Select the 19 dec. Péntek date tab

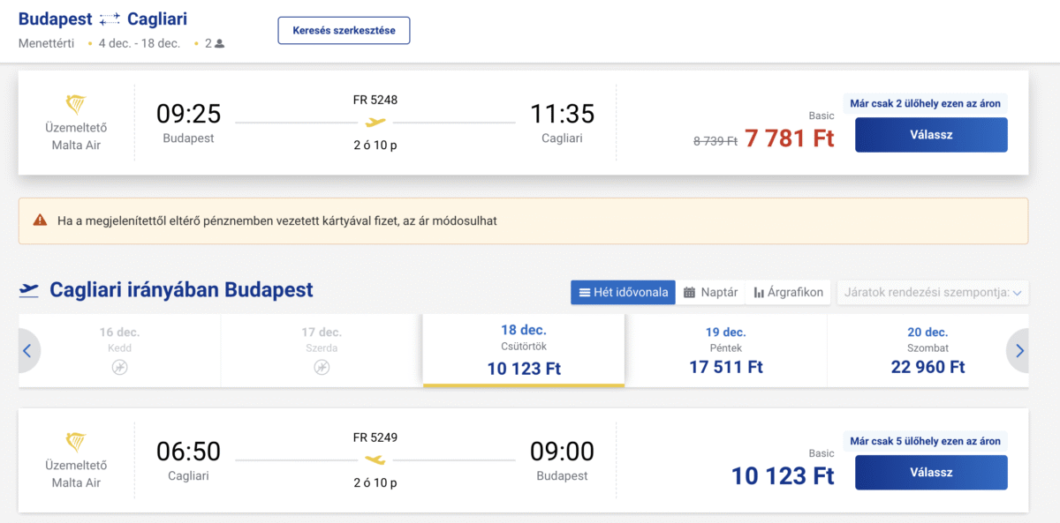click(725, 350)
